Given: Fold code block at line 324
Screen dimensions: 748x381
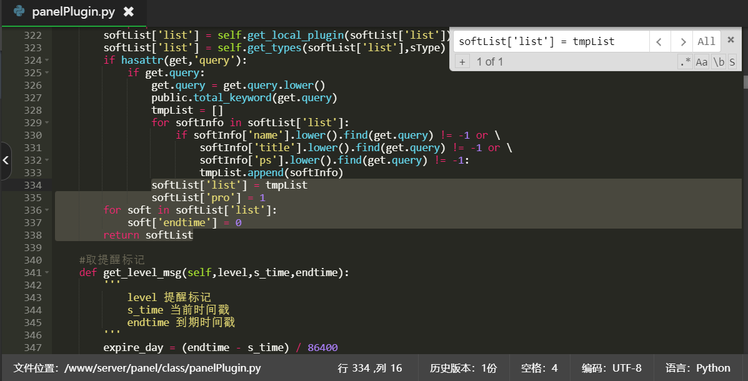Looking at the screenshot, I should coord(47,61).
